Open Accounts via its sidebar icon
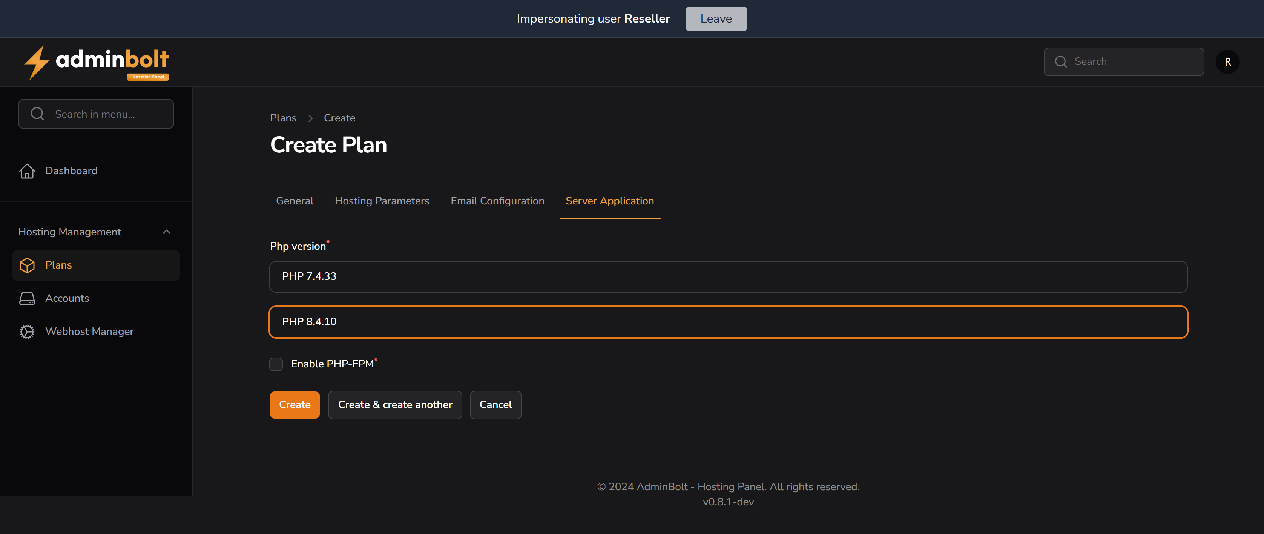The image size is (1264, 534). click(27, 298)
